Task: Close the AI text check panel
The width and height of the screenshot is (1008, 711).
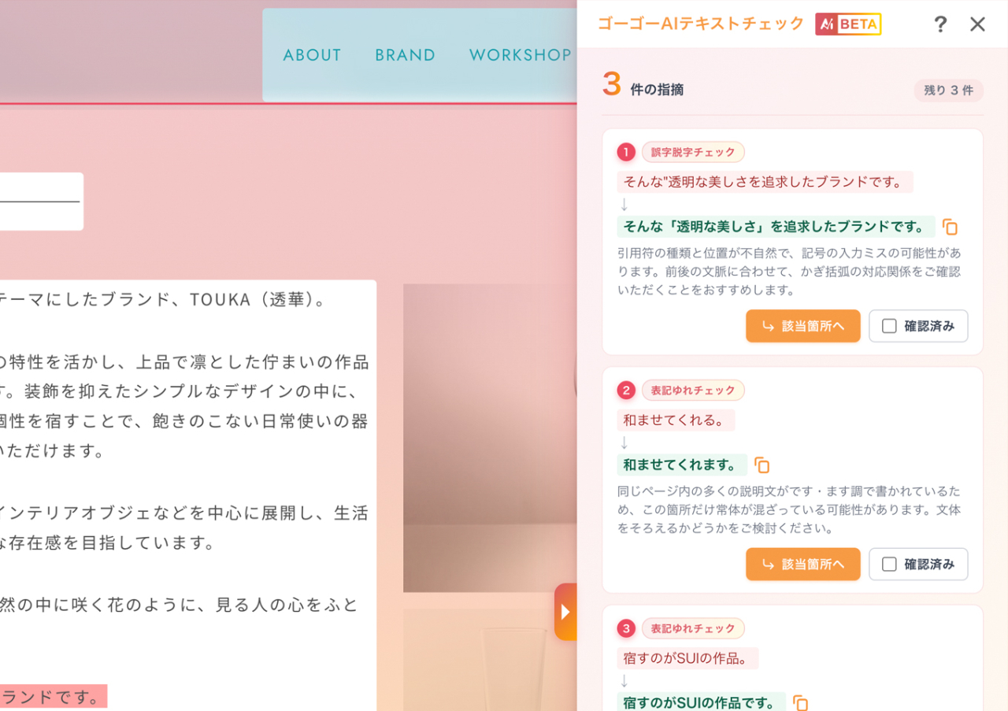Action: tap(977, 24)
